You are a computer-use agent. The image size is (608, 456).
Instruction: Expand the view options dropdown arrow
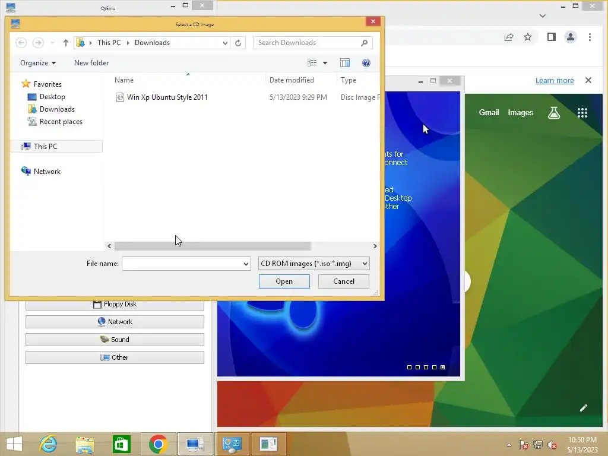click(325, 63)
